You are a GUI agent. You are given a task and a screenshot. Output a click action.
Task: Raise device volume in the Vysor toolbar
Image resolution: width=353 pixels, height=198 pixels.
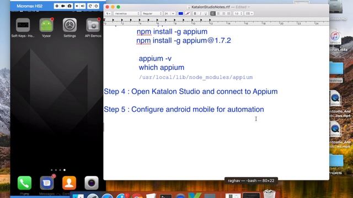(x=83, y=6)
